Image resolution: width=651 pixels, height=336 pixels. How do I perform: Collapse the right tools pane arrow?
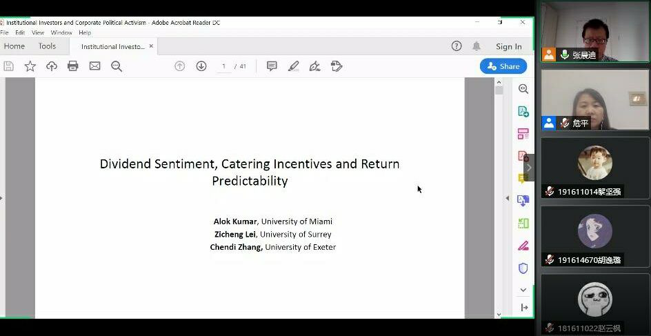(x=508, y=198)
